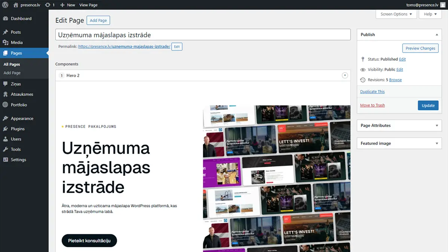Toggle the Hero 2 component options arrow

point(345,75)
